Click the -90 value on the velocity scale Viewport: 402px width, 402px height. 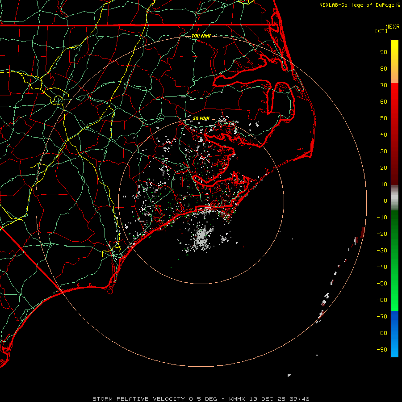point(382,350)
